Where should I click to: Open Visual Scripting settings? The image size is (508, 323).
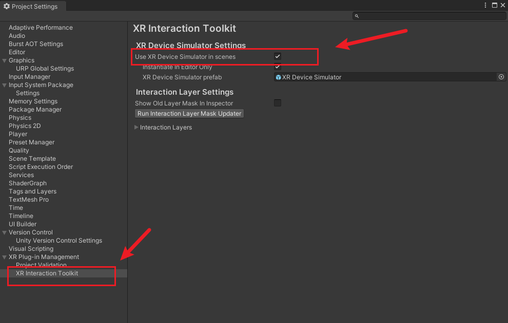pyautogui.click(x=31, y=249)
